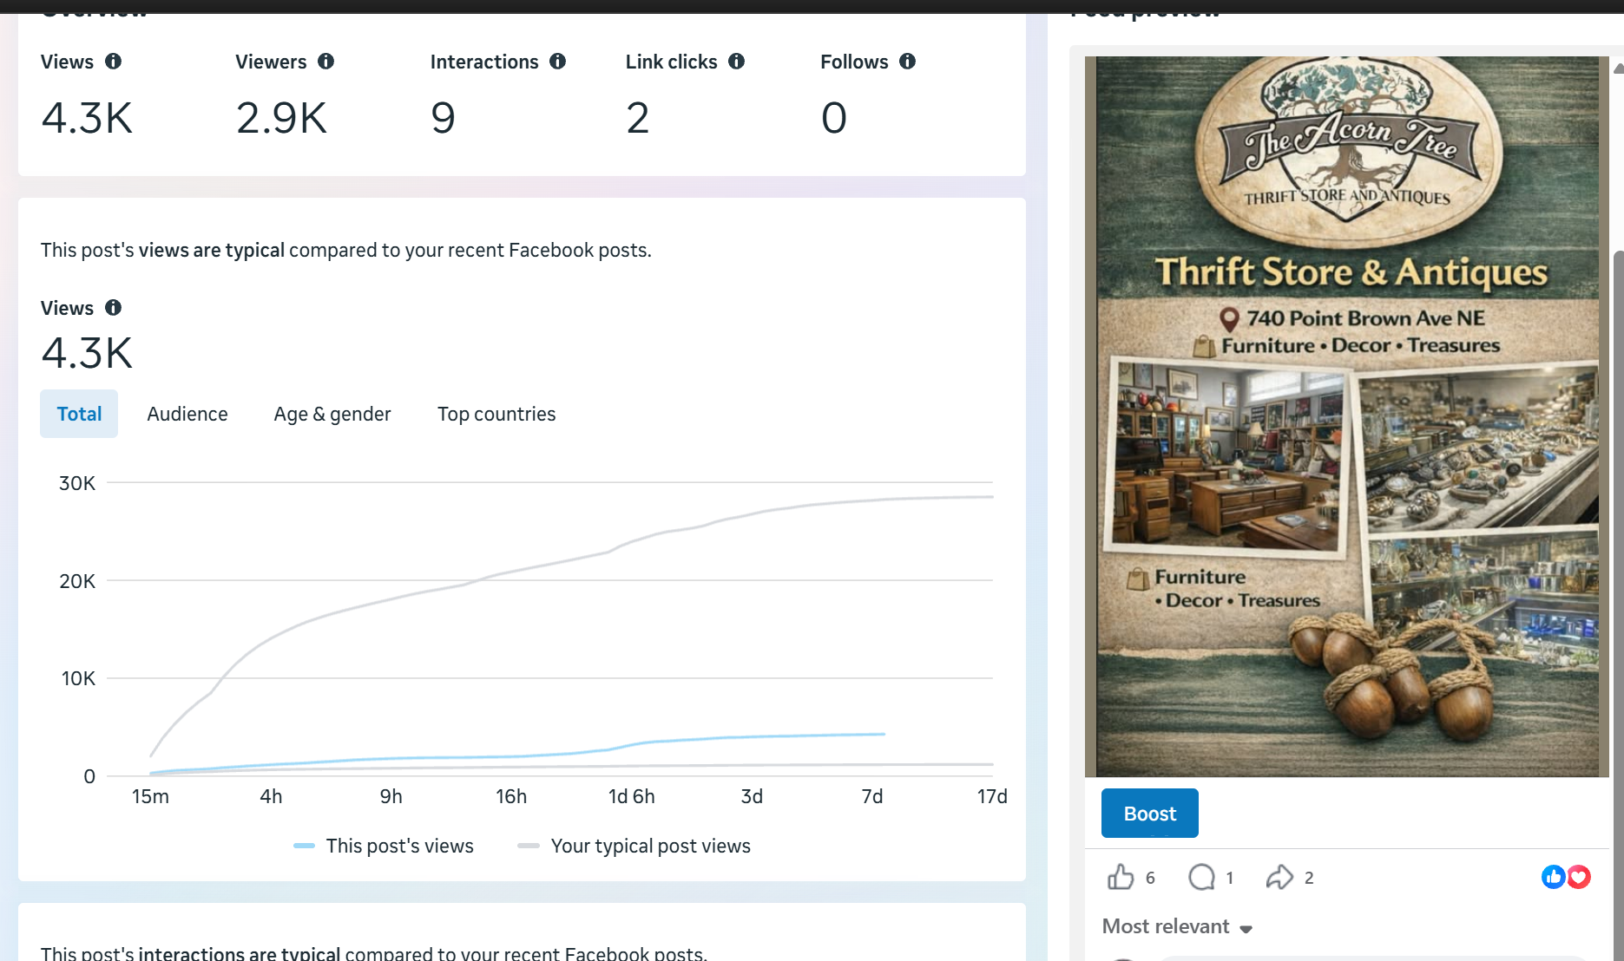
Task: Click the 17d label on the chart axis
Action: (x=992, y=796)
